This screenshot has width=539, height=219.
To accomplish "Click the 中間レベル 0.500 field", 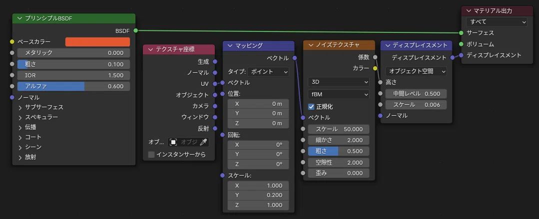I will pos(416,94).
